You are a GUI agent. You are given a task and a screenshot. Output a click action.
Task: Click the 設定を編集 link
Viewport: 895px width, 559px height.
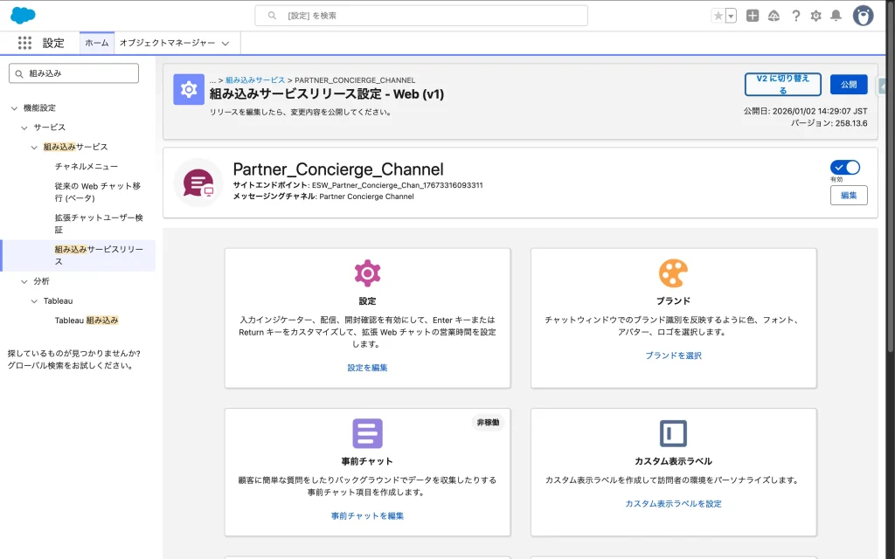pyautogui.click(x=367, y=368)
